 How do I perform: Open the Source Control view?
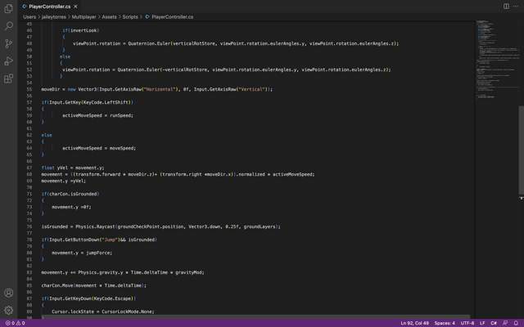(x=9, y=43)
